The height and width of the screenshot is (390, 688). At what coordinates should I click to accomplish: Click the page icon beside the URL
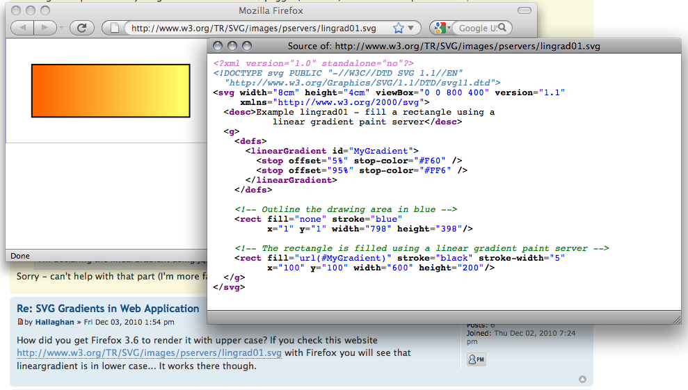[x=114, y=28]
